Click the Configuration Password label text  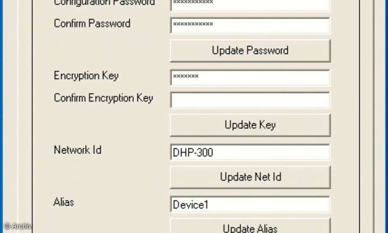[x=104, y=3]
